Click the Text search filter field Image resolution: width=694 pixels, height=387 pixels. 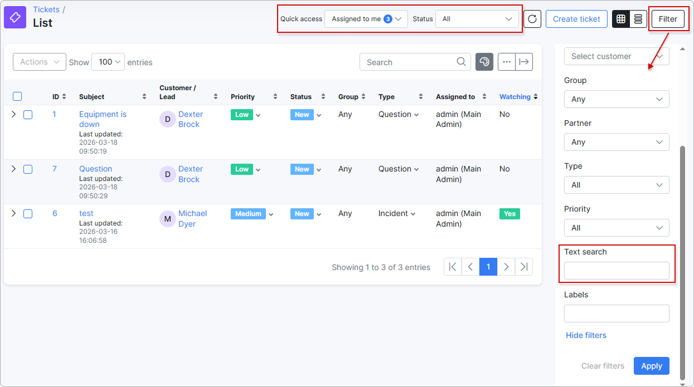617,271
